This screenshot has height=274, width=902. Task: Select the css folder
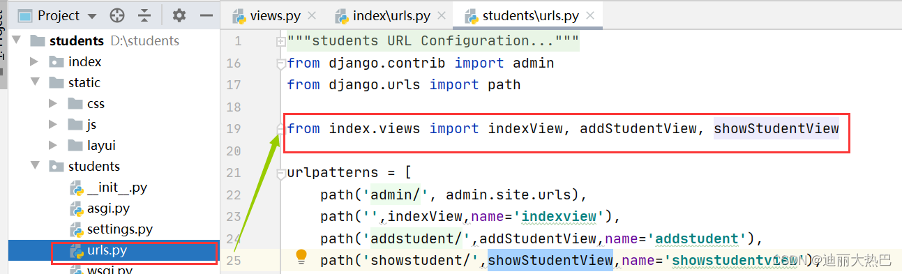96,103
